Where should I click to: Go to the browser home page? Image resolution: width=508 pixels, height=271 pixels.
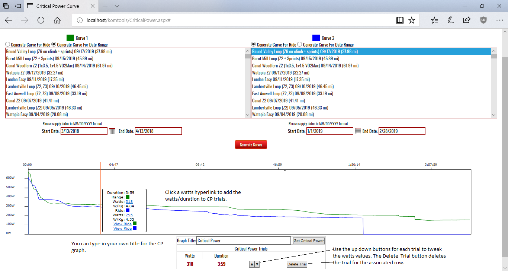[x=57, y=20]
